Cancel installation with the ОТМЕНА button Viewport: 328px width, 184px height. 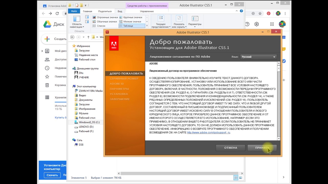(231, 148)
